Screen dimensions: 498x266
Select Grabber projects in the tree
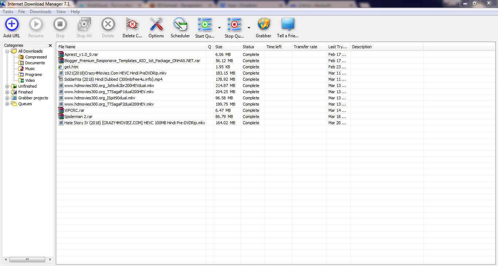click(x=33, y=98)
